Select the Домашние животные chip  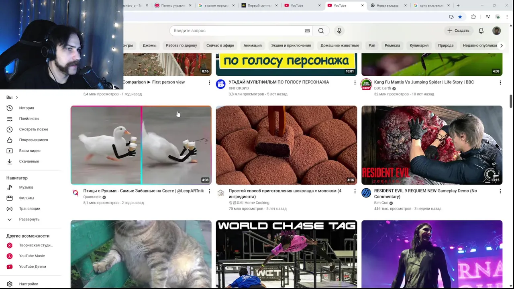tap(340, 45)
